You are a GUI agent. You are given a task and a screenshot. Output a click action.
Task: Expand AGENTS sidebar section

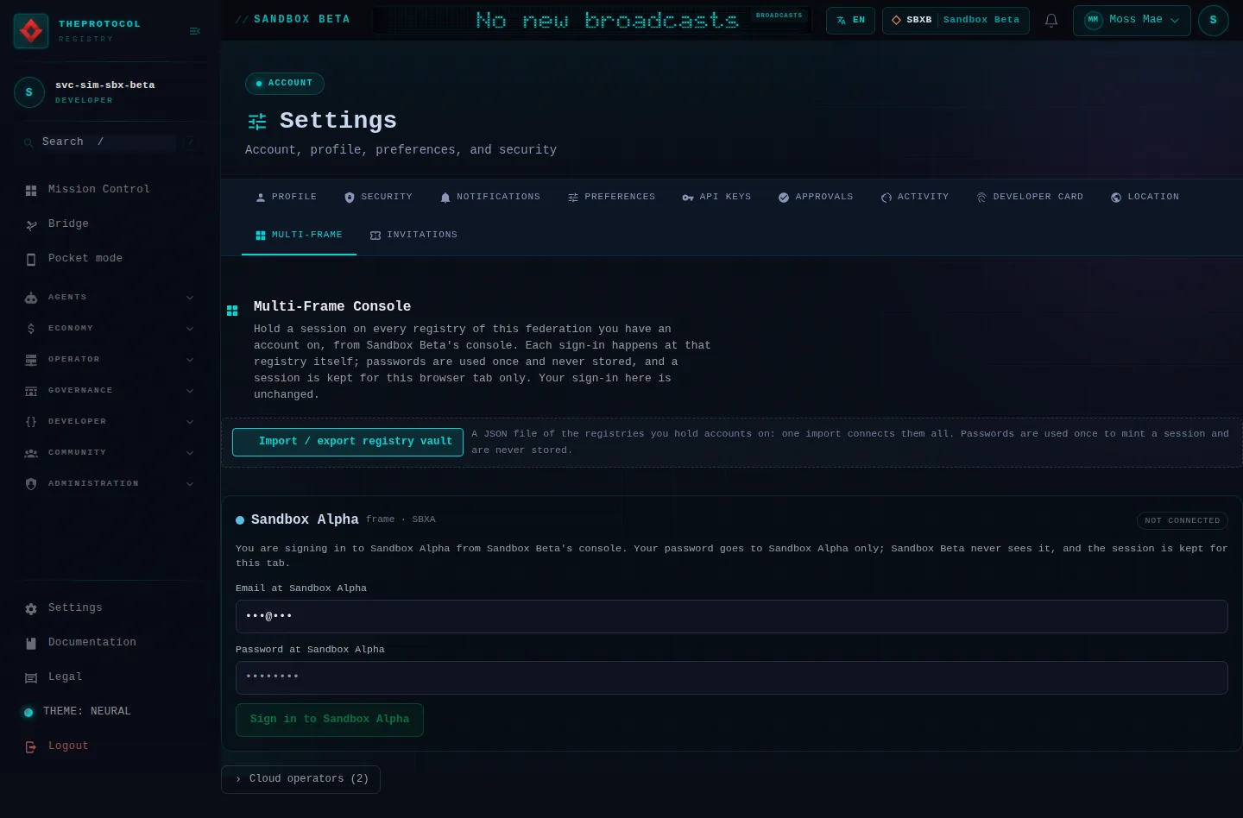pos(110,297)
